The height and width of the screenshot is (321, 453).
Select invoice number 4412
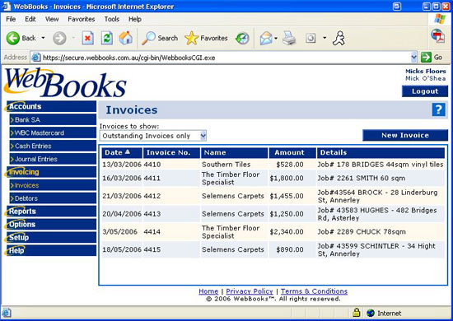click(152, 196)
